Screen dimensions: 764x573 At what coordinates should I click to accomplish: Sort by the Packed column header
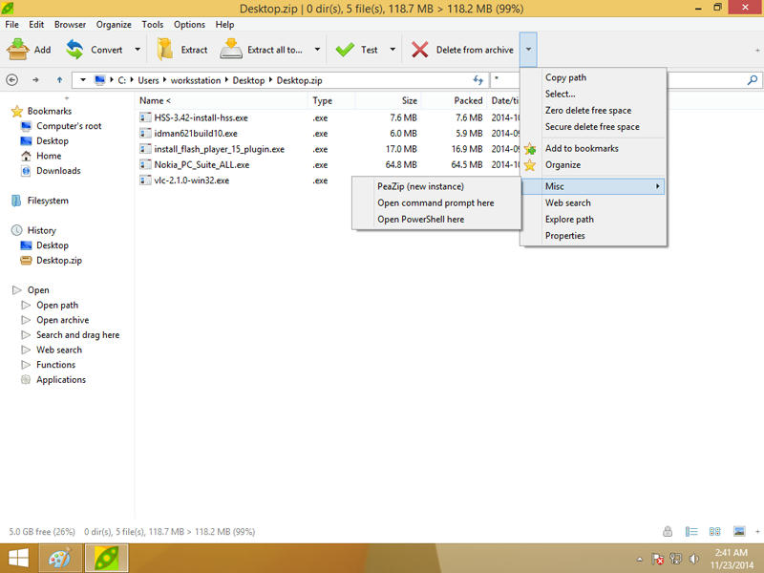[x=454, y=101]
